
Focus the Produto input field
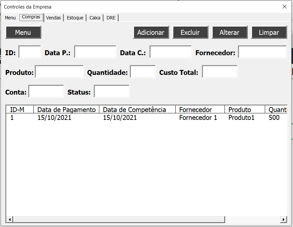click(59, 72)
